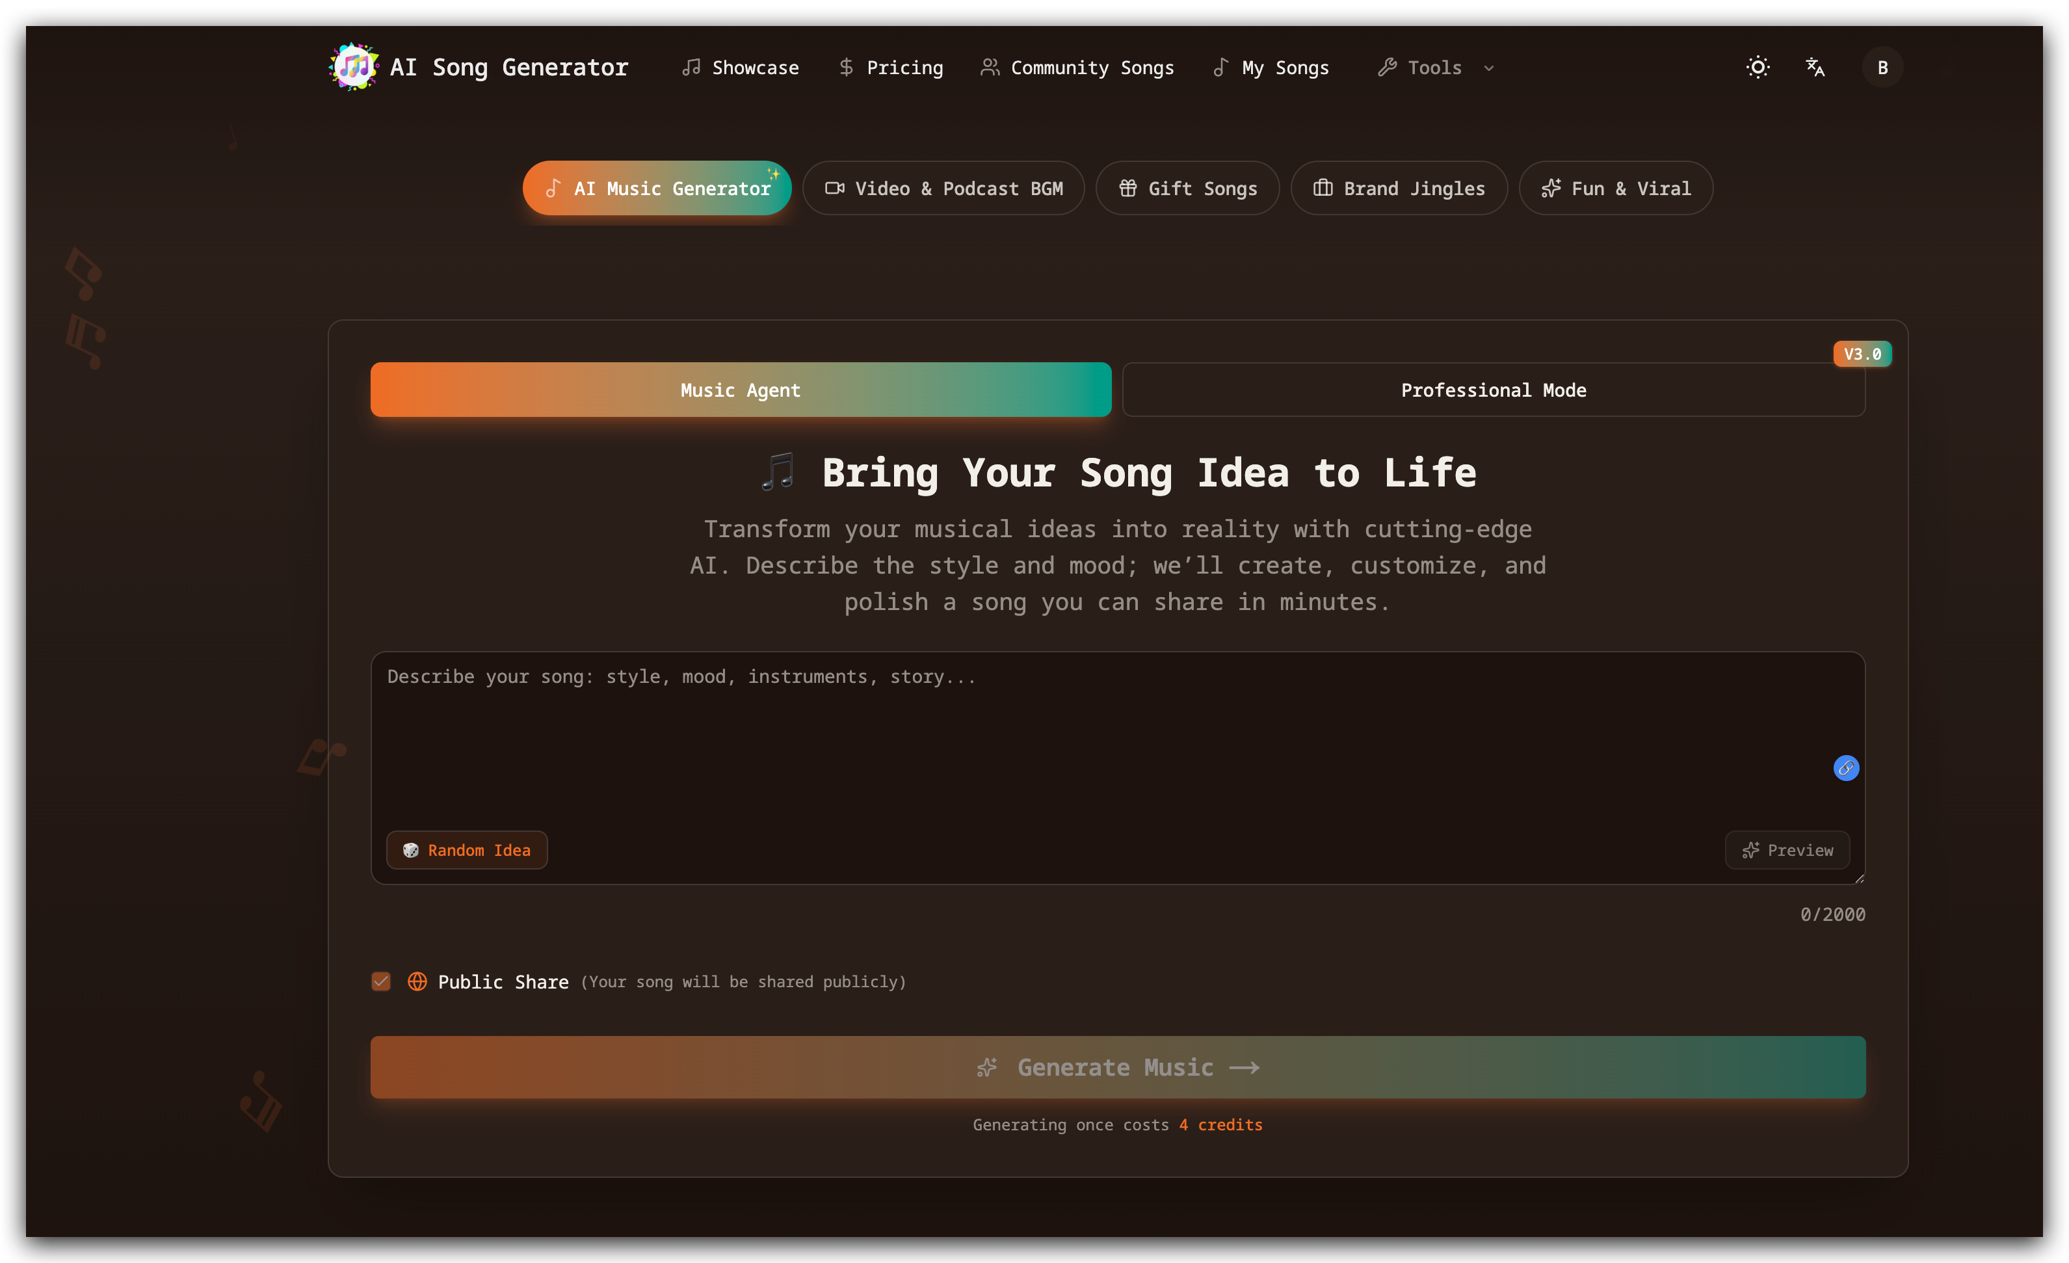Viewport: 2069px width, 1263px height.
Task: Uncheck the Public Share checkbox
Action: click(x=380, y=981)
